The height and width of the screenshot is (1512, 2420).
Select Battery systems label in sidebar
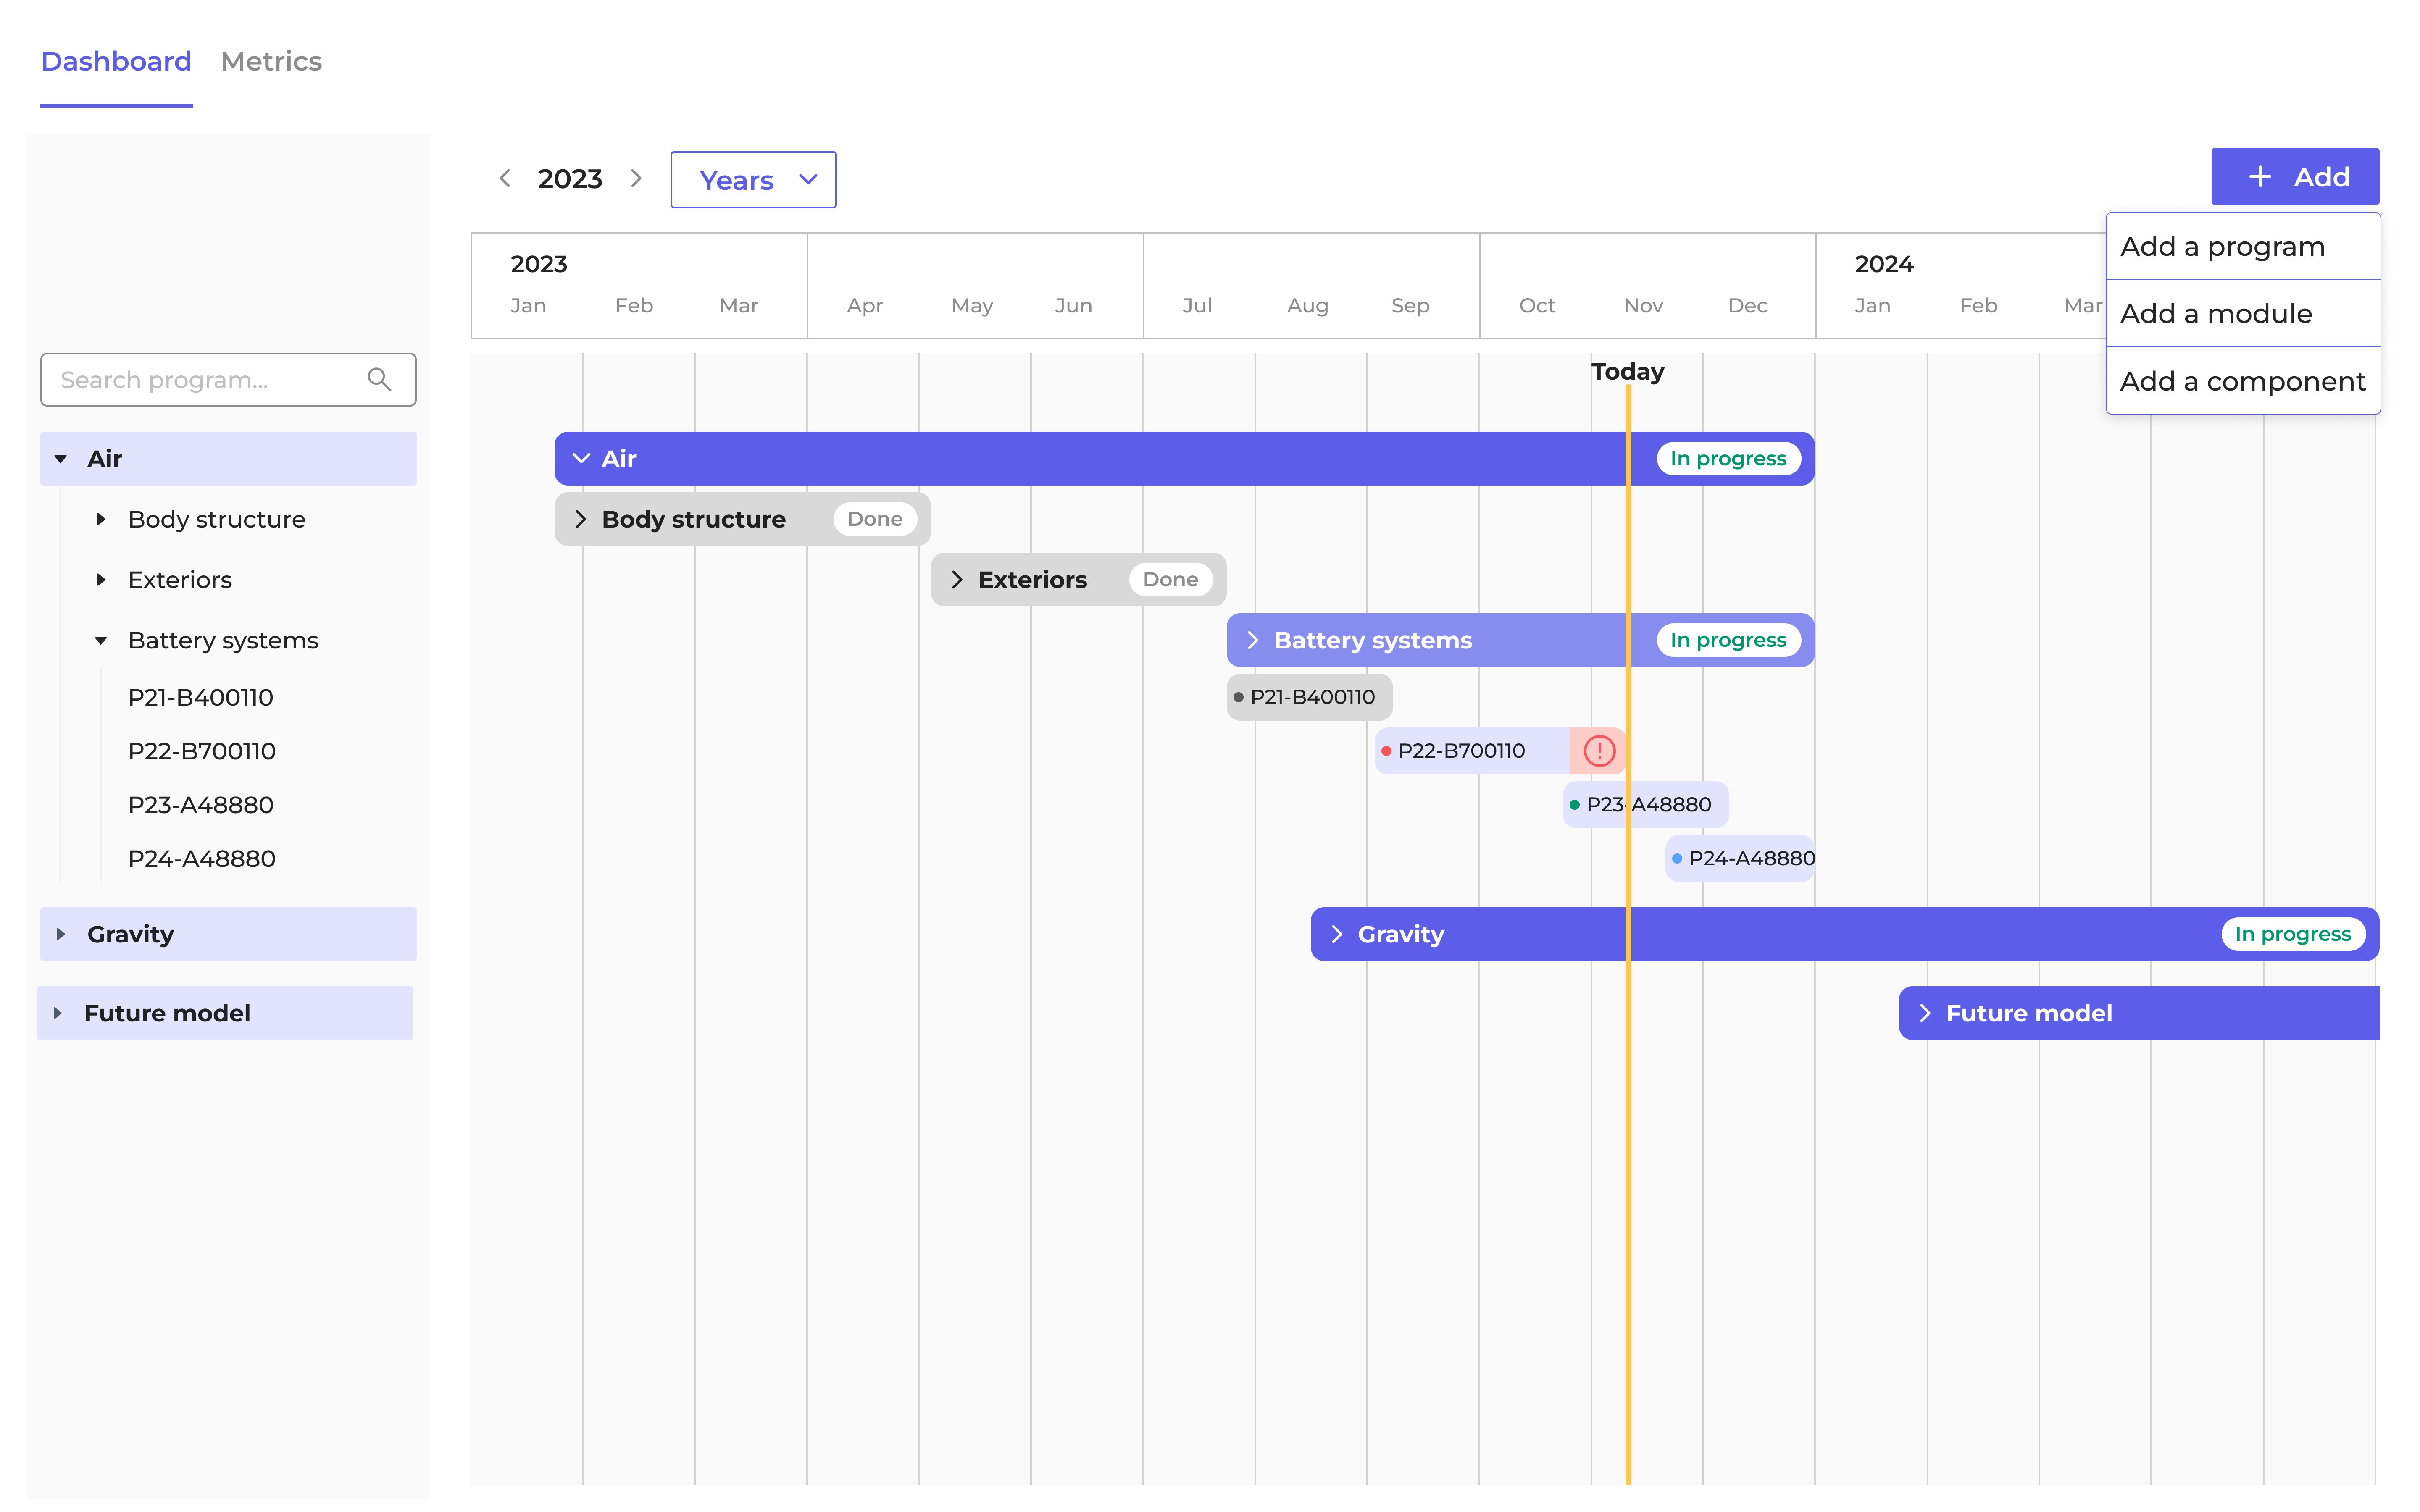pyautogui.click(x=223, y=640)
